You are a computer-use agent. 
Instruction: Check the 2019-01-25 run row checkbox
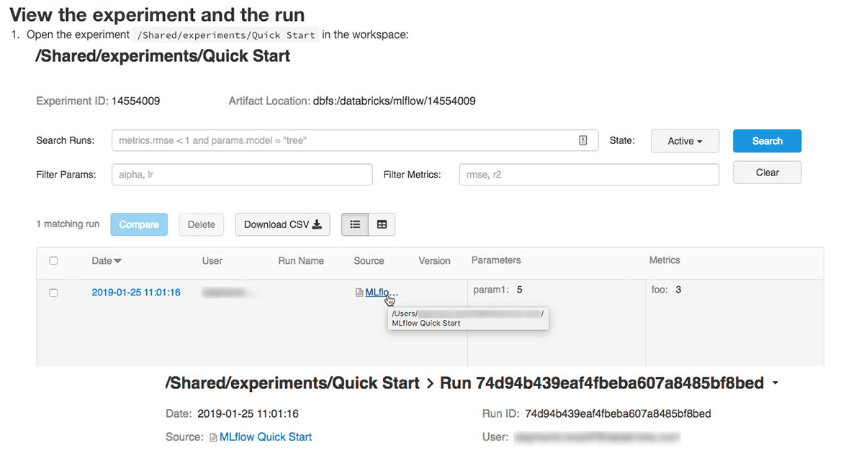(x=53, y=293)
